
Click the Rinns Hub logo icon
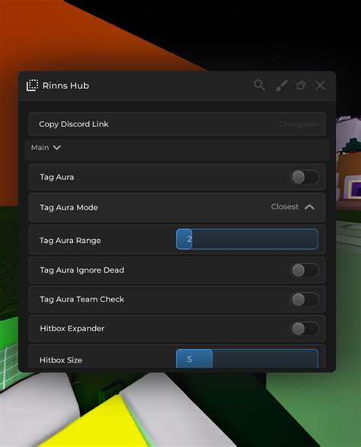pos(32,85)
